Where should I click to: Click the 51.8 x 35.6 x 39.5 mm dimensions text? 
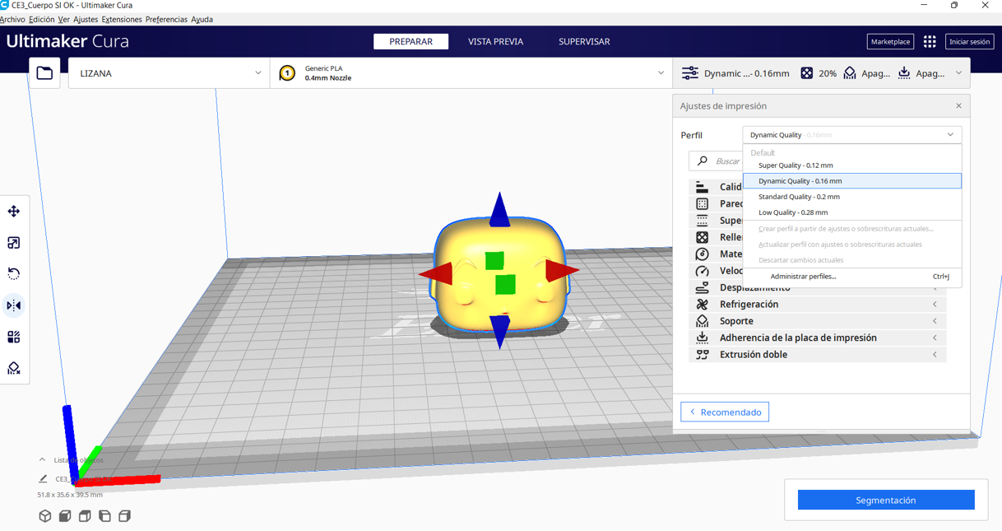coord(70,495)
